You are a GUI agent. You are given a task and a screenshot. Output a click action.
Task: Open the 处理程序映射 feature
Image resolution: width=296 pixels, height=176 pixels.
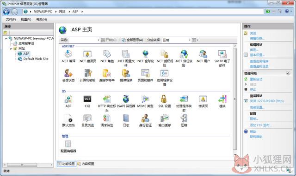(184, 103)
